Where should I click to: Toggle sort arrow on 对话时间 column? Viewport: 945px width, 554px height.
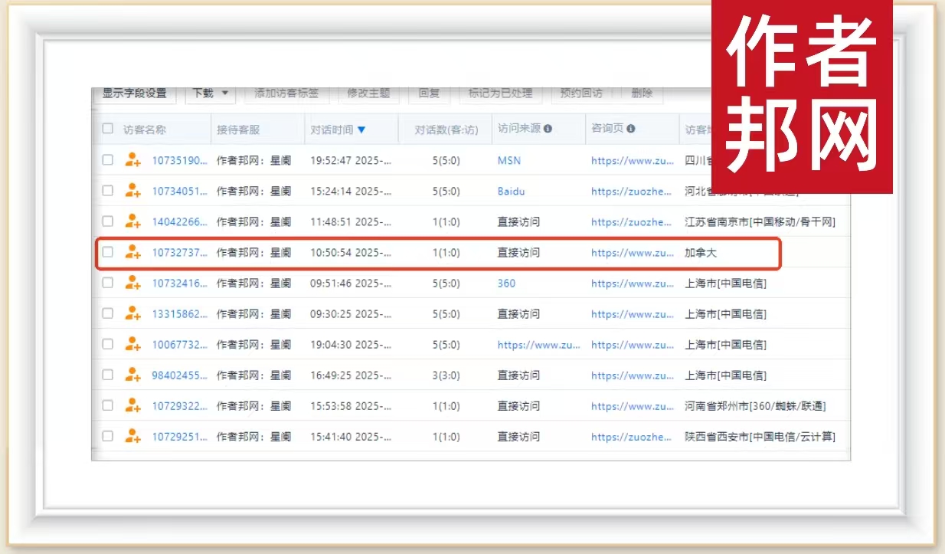click(361, 129)
